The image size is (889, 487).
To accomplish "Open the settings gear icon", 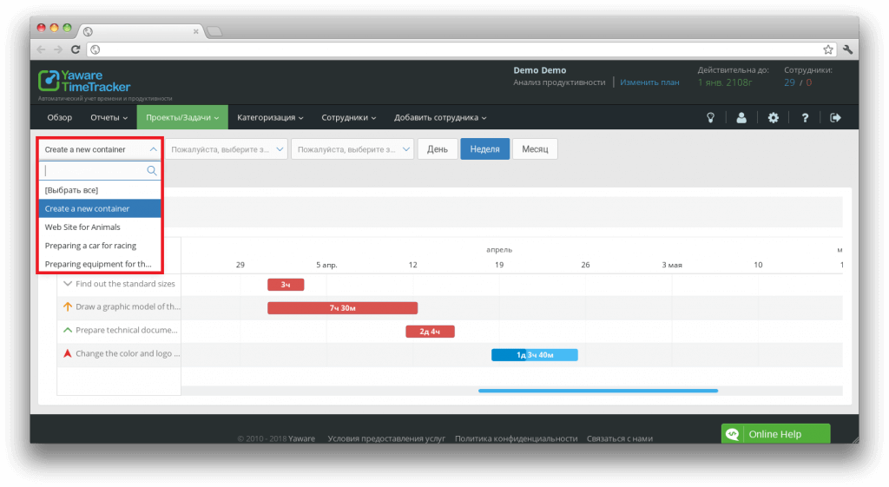I will pos(773,117).
